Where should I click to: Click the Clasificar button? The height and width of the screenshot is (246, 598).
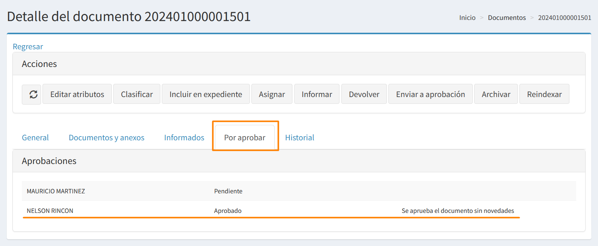pos(137,94)
